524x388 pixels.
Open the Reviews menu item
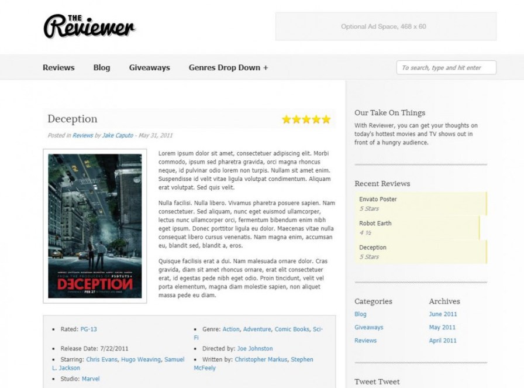pyautogui.click(x=58, y=67)
